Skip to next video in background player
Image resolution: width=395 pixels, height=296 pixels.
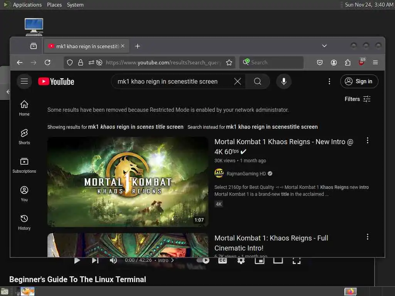[95, 261]
